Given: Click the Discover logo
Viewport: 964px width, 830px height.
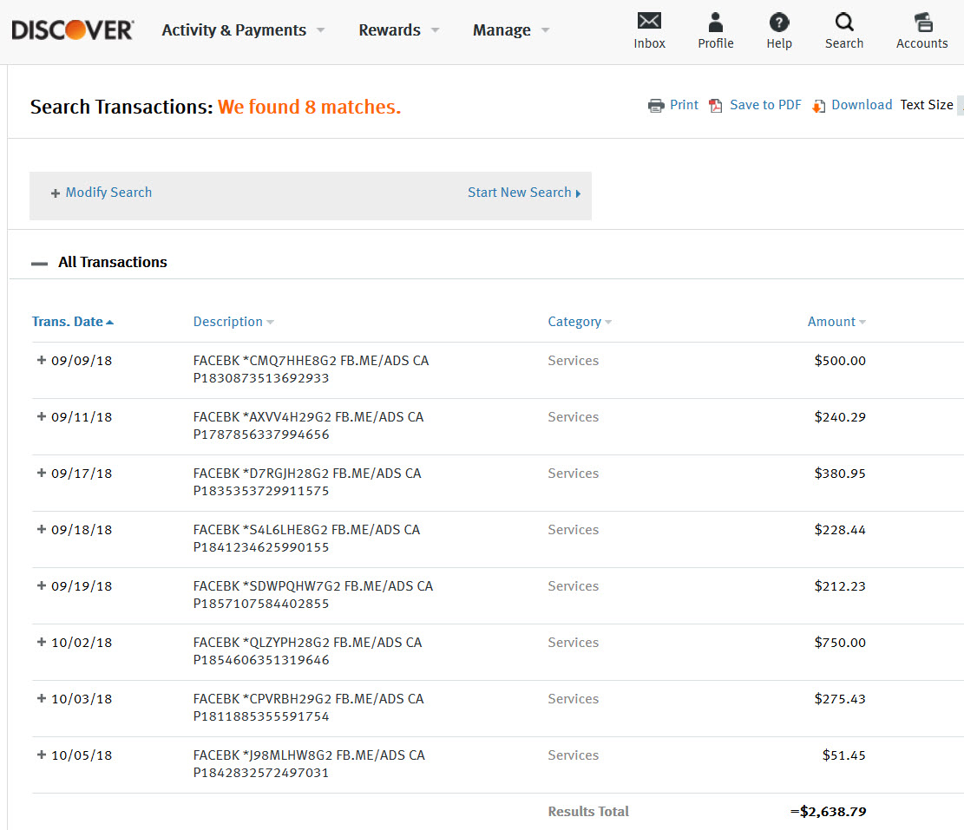Looking at the screenshot, I should tap(73, 30).
